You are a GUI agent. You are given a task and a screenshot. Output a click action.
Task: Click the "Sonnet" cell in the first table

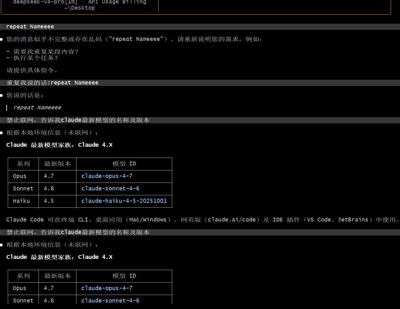(x=23, y=189)
